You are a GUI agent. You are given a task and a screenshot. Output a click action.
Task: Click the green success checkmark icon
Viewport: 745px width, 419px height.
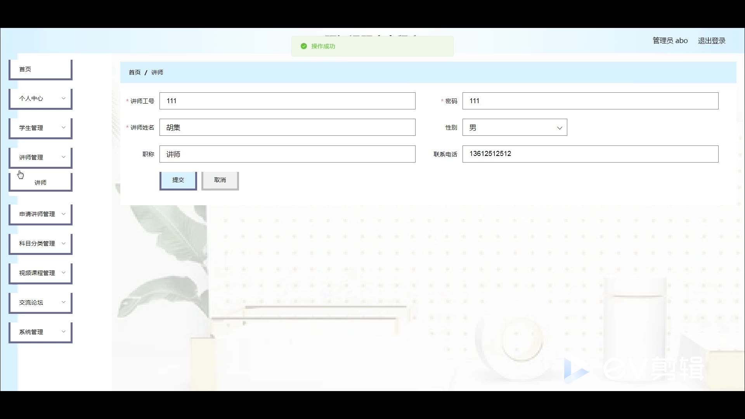tap(304, 46)
